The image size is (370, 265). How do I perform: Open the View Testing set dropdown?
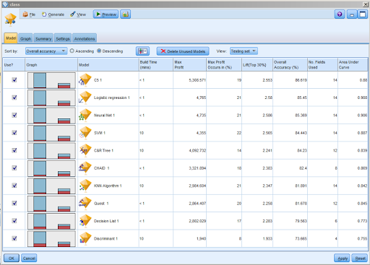[244, 51]
